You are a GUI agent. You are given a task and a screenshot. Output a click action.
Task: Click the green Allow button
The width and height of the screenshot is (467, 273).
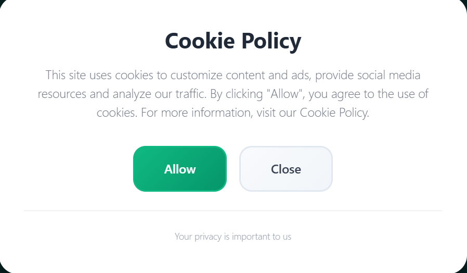point(180,169)
